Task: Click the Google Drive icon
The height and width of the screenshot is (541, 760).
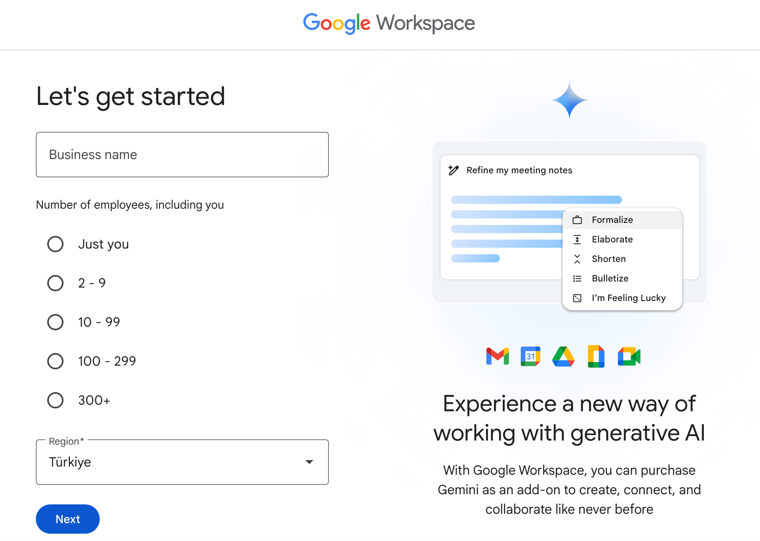Action: pos(563,356)
